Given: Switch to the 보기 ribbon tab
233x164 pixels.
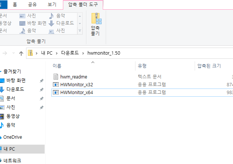Looking at the screenshot, I should pos(52,4).
